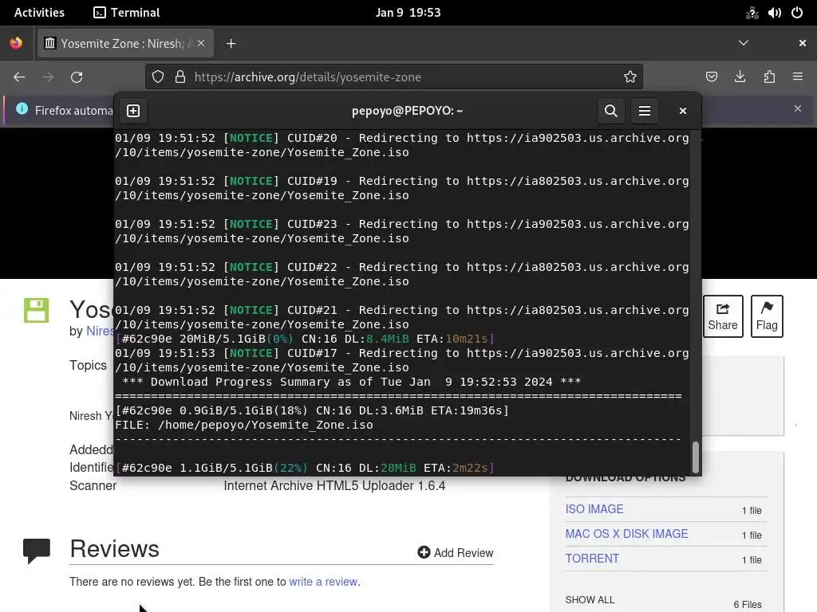Click SHOW ALL files link
Viewport: 817px width, 612px height.
[x=590, y=600]
